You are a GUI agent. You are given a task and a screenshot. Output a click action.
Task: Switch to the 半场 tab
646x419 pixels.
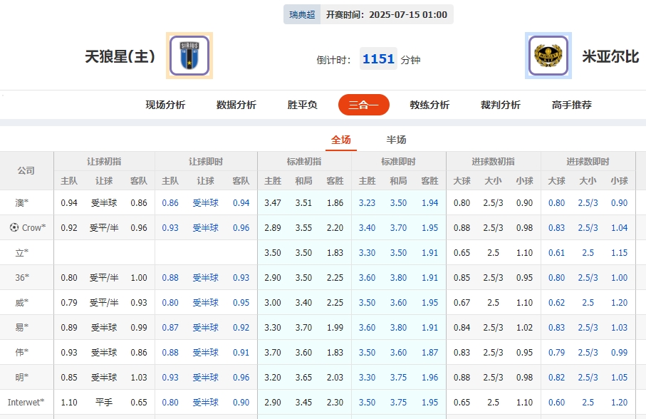click(x=397, y=140)
